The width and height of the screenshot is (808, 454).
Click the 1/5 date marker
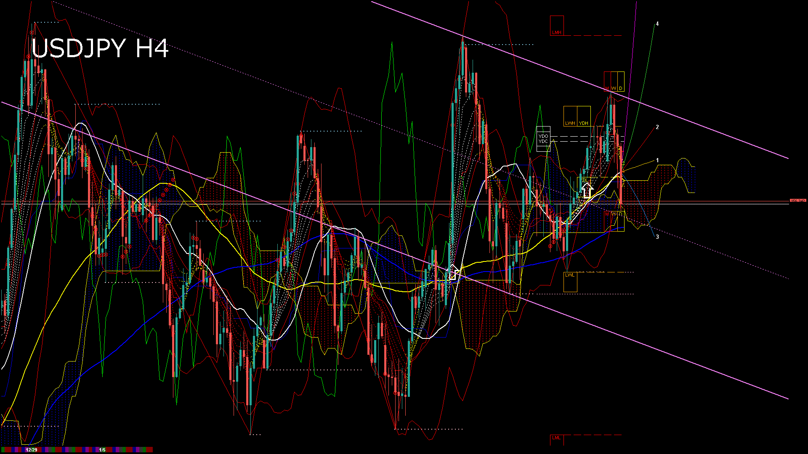[x=102, y=450]
